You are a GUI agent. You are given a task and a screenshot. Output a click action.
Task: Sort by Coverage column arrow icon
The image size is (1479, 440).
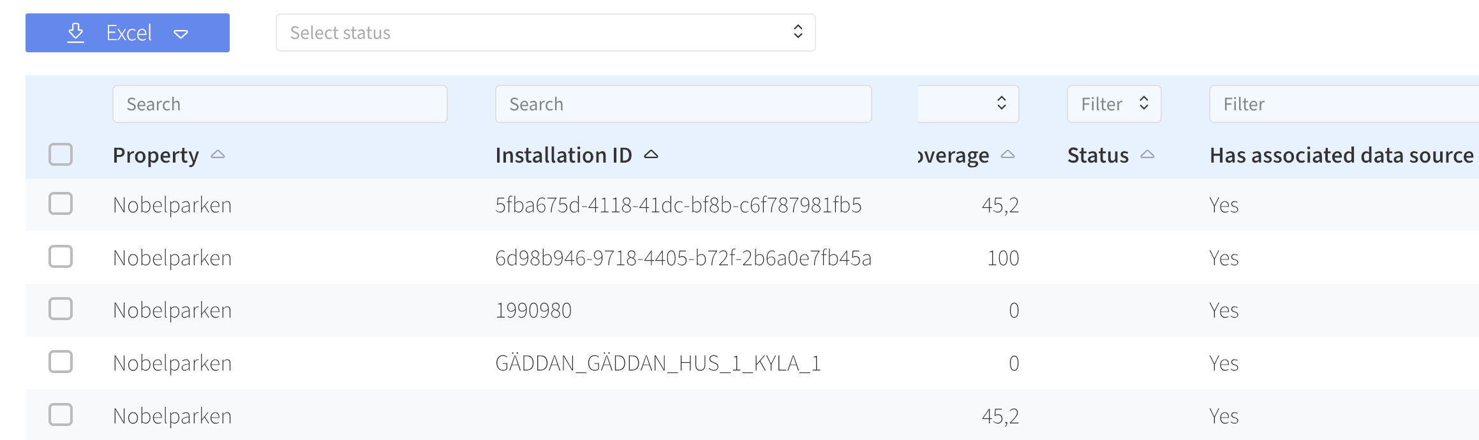pos(1007,154)
